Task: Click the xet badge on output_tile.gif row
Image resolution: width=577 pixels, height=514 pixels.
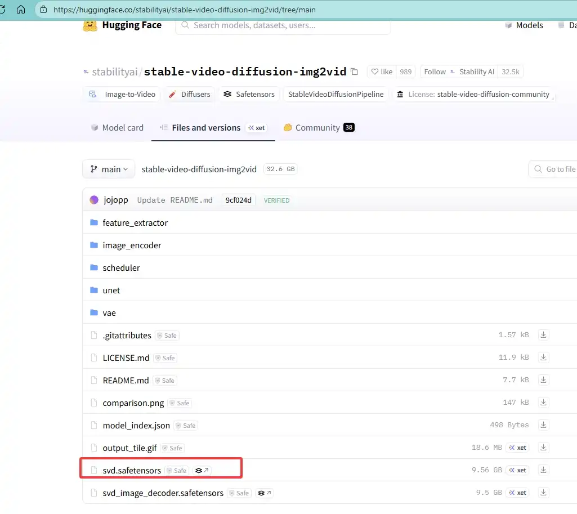Action: coord(517,448)
